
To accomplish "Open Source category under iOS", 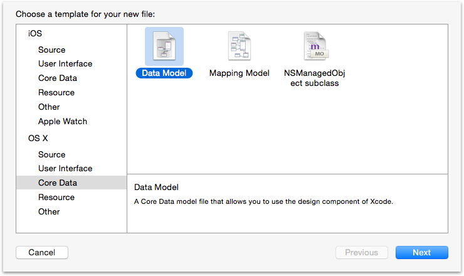I will 51,50.
